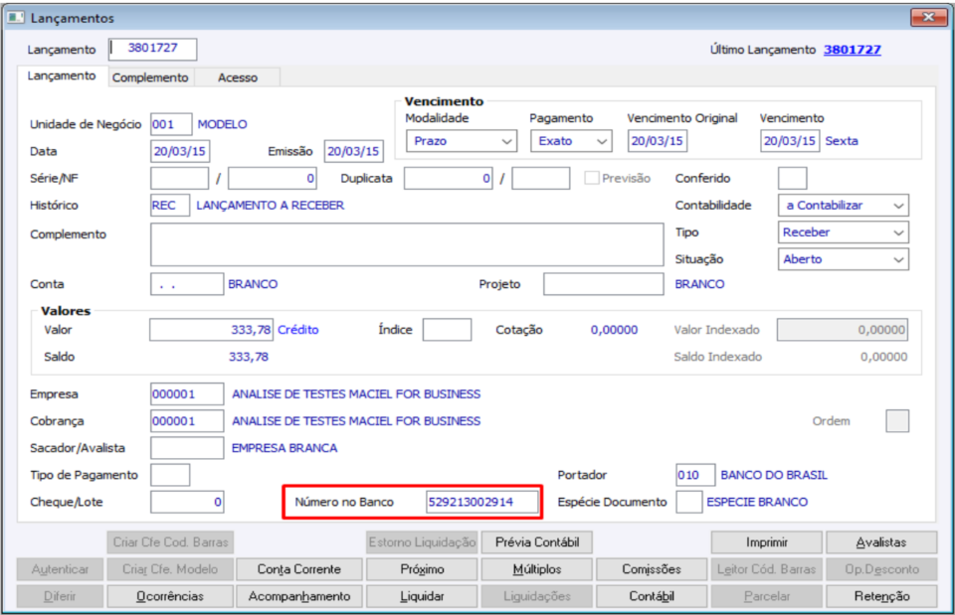
Task: Close the Lançamentos window
Action: [x=928, y=17]
